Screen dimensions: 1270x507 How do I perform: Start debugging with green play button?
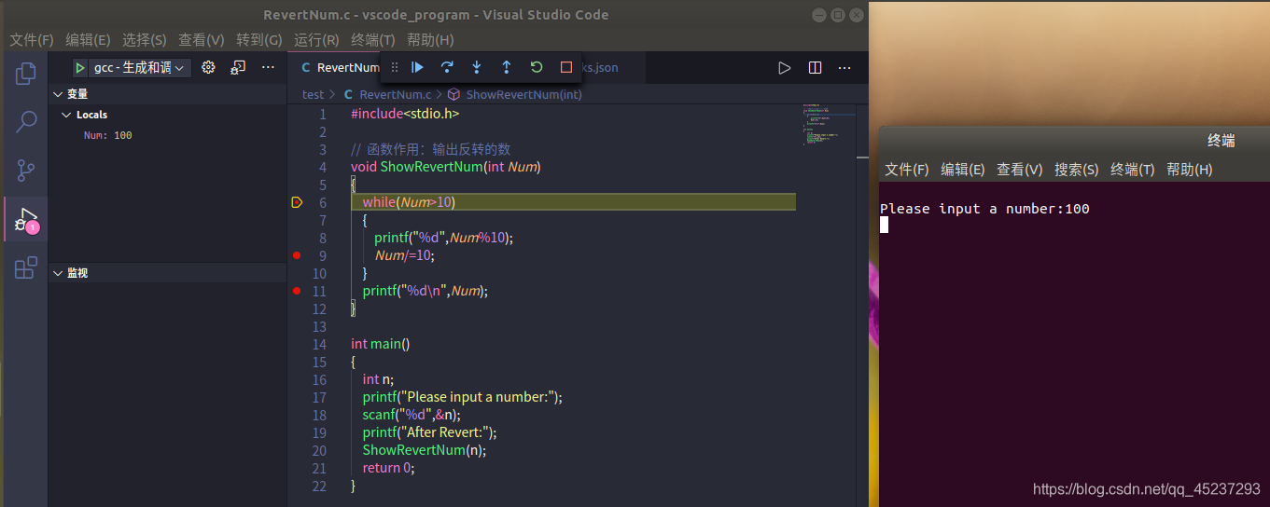(80, 67)
